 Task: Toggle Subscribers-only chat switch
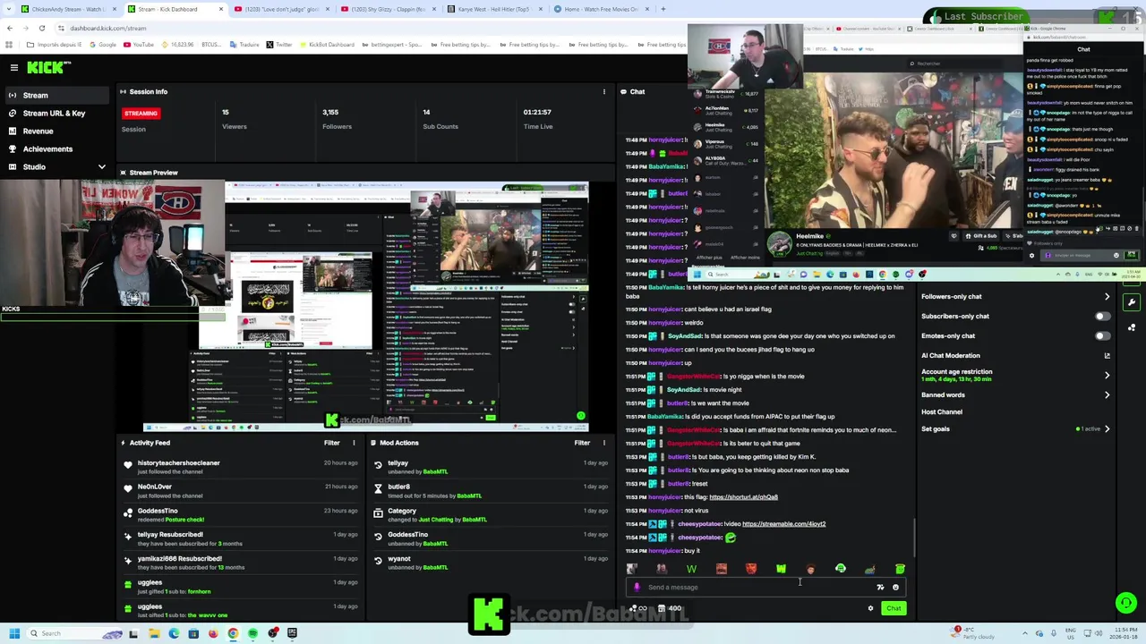tap(1102, 317)
